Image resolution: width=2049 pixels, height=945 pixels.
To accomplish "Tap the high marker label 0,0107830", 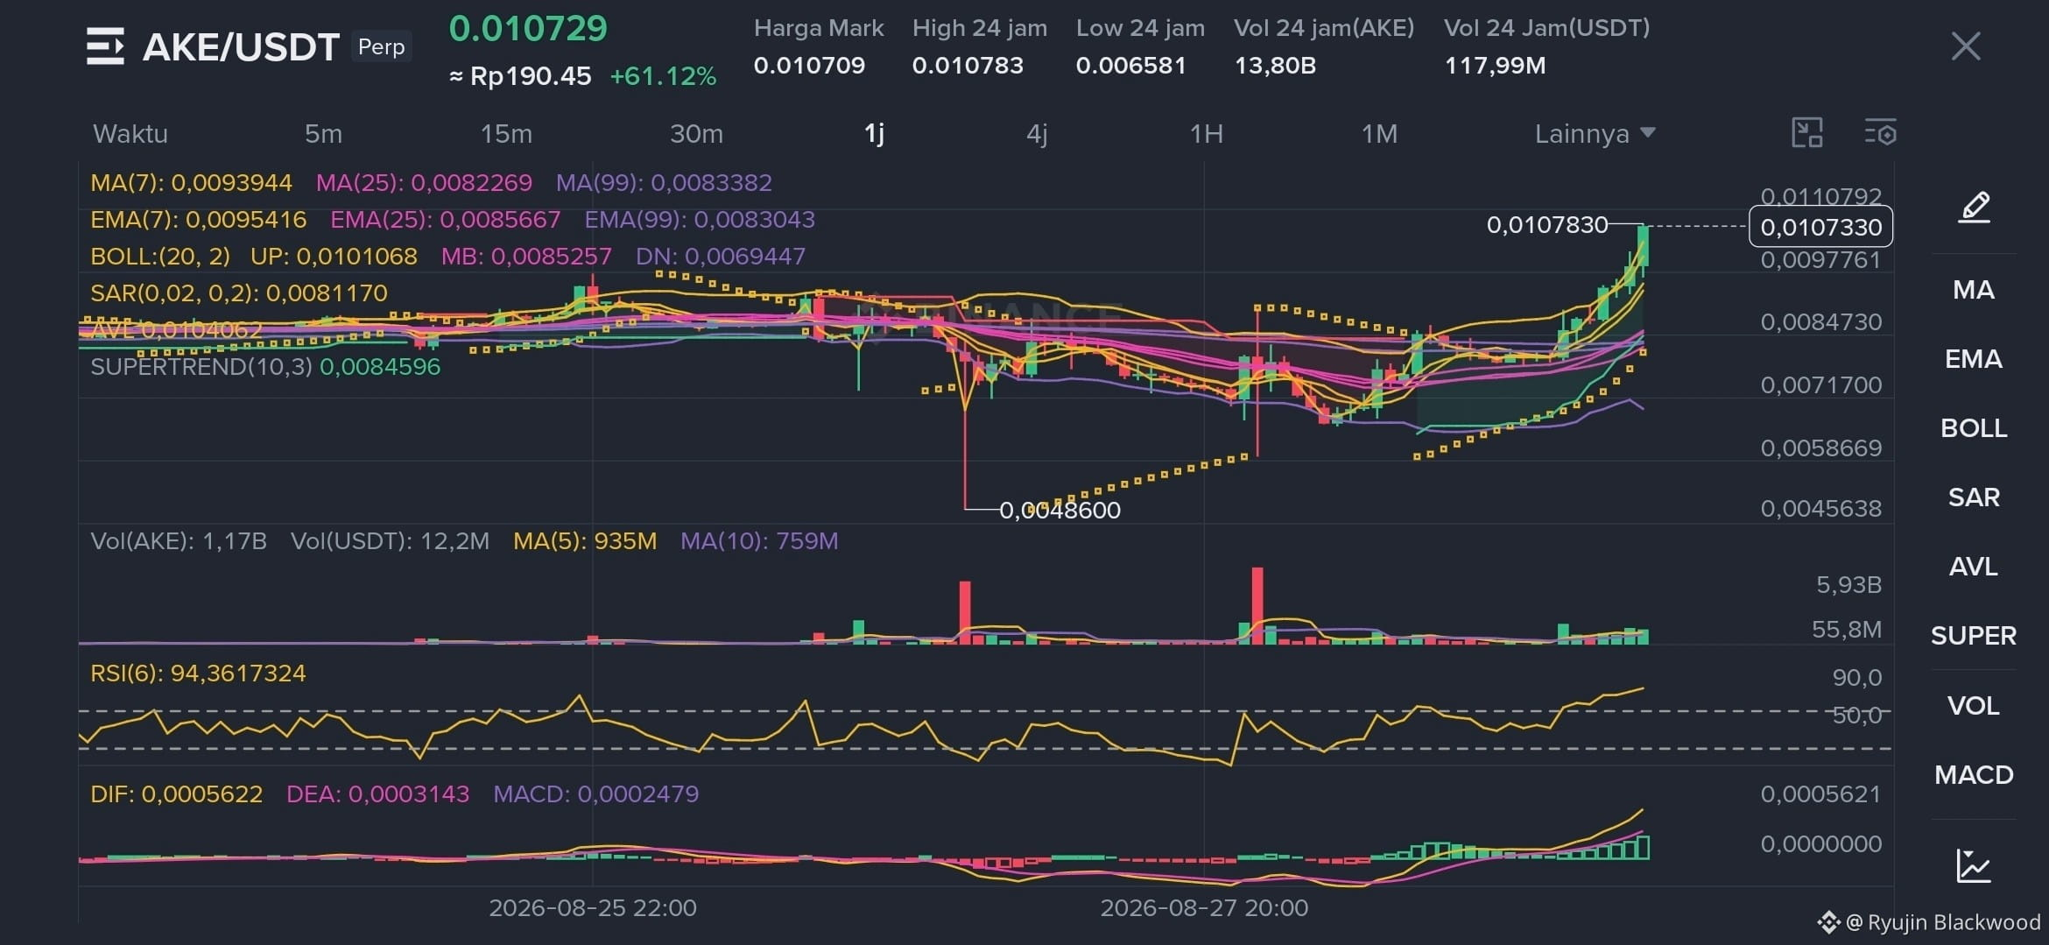I will pyautogui.click(x=1546, y=226).
